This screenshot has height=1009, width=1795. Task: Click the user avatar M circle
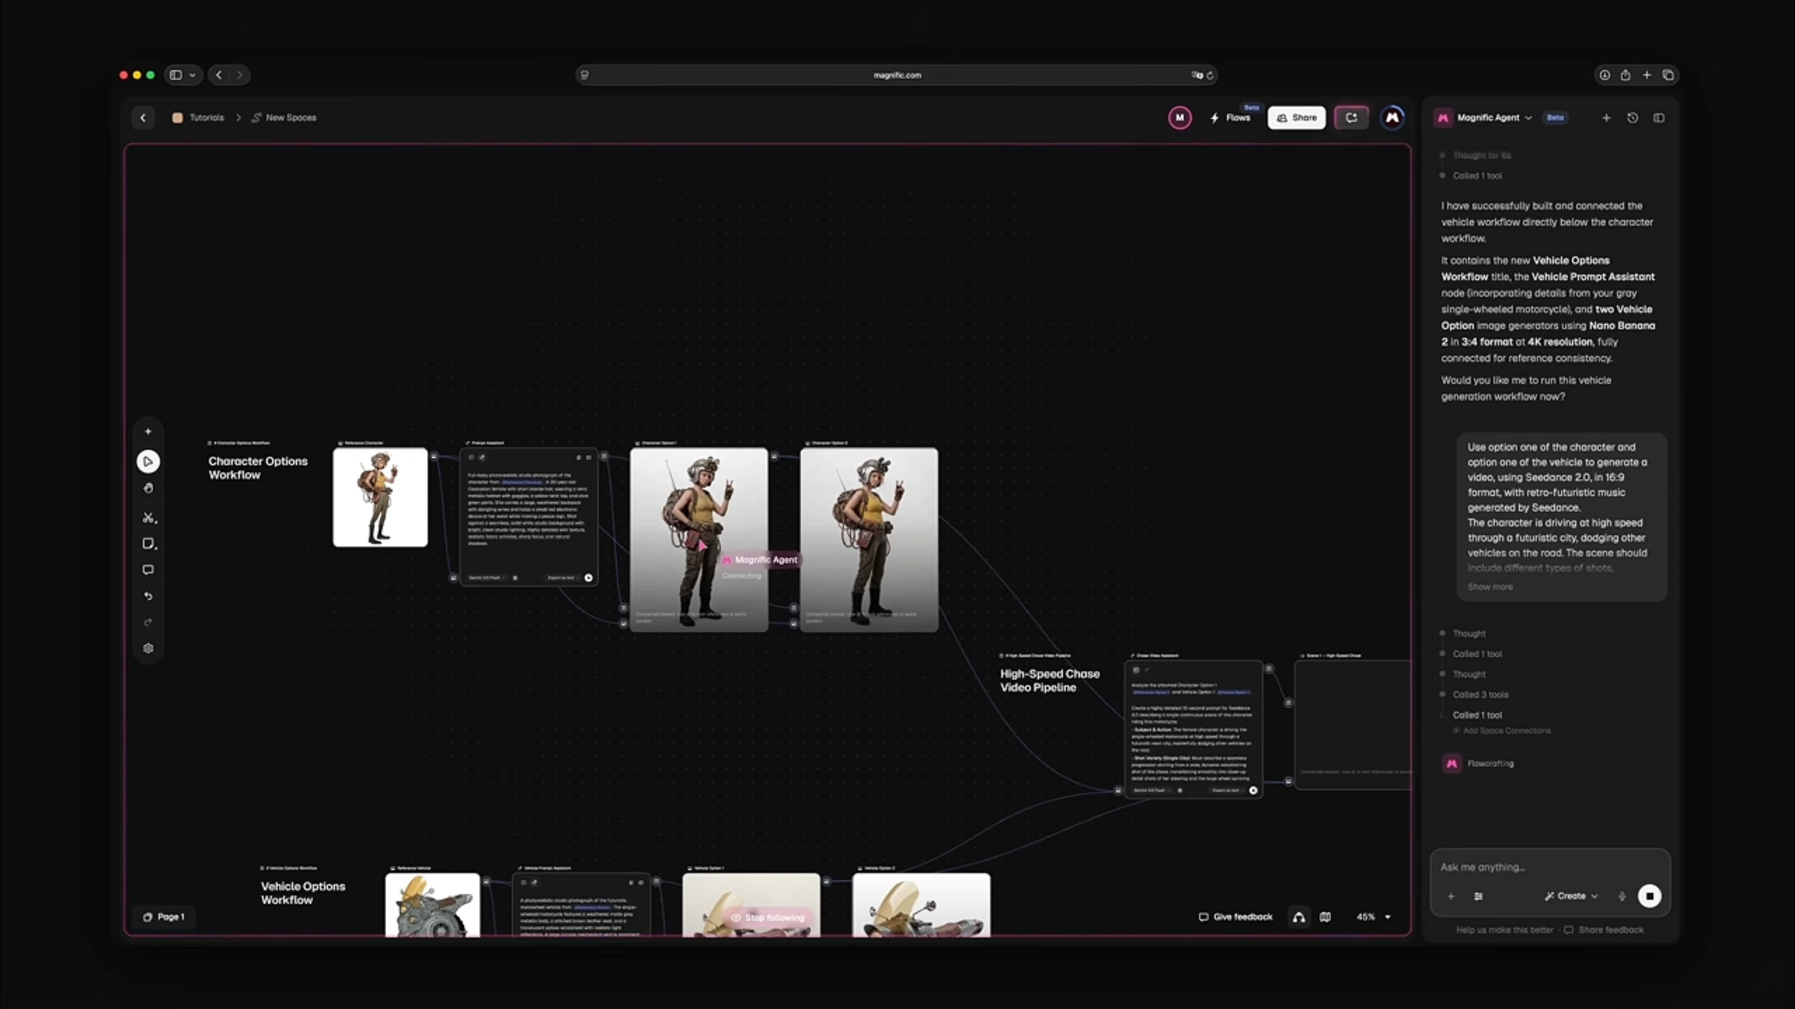1180,118
